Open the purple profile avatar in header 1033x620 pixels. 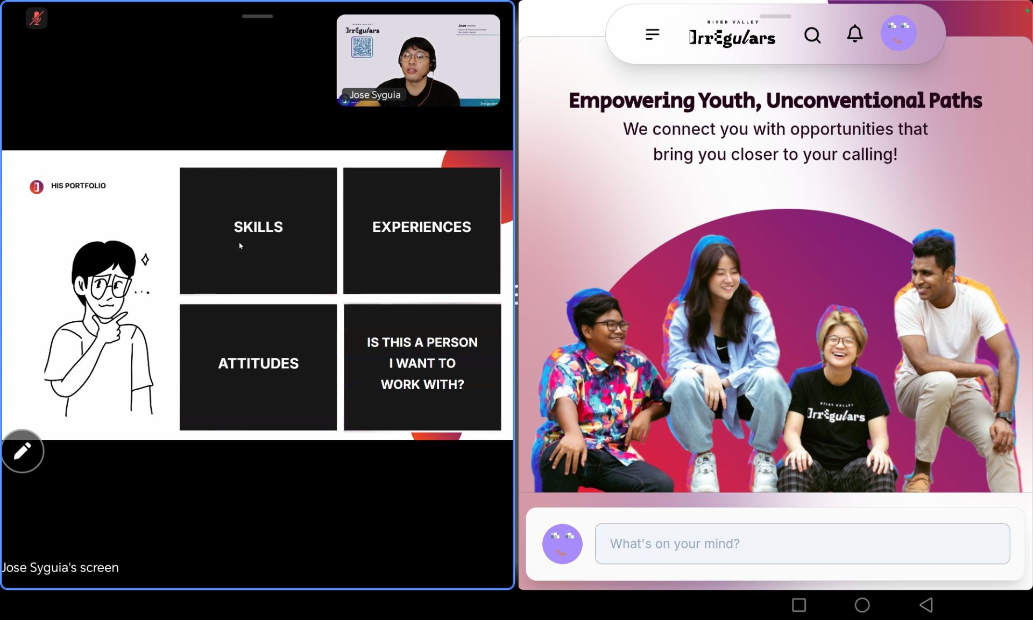pyautogui.click(x=898, y=34)
